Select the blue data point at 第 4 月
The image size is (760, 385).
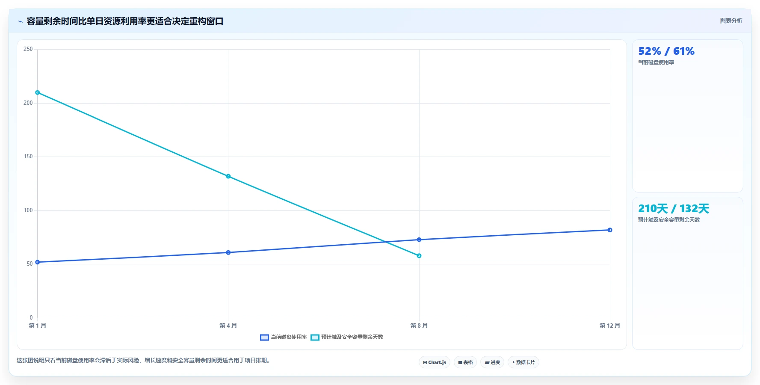coord(228,252)
